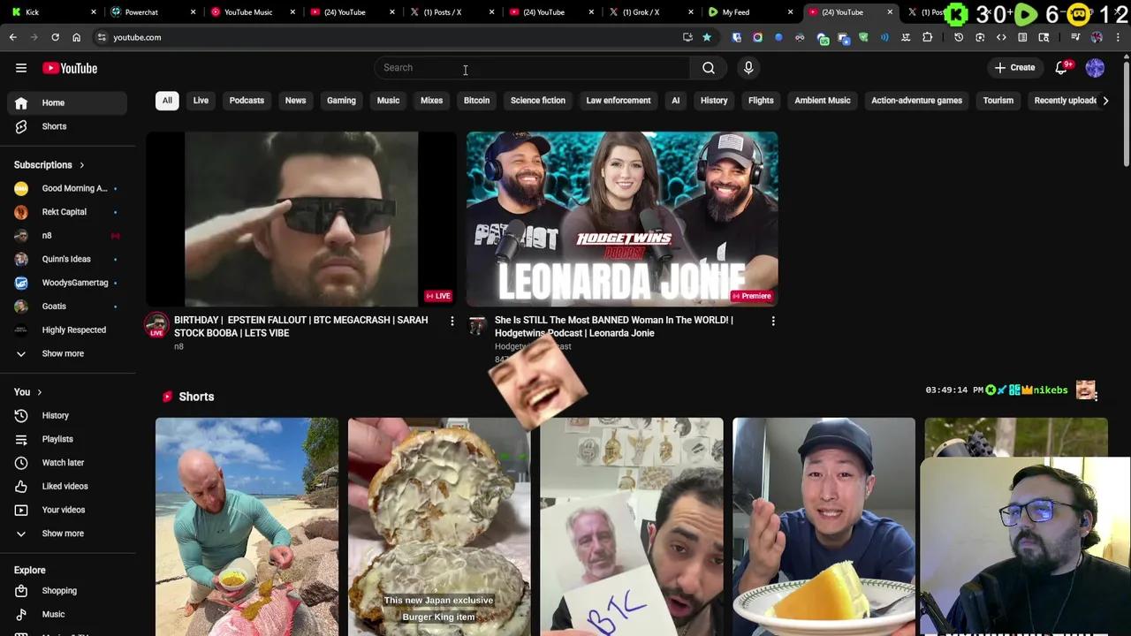
Task: Open the account avatar menu
Action: [1095, 68]
